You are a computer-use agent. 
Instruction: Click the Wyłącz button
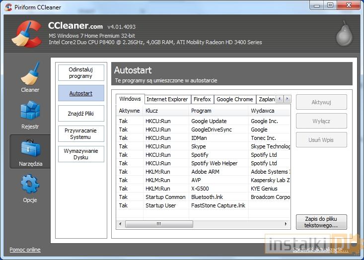pyautogui.click(x=321, y=121)
